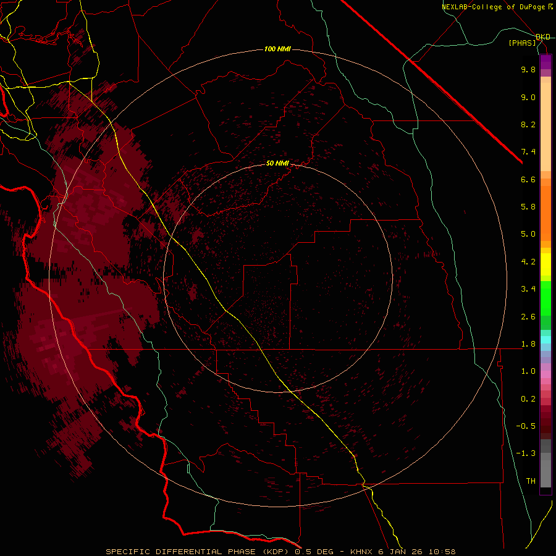This screenshot has width=556, height=556.
Task: Pick the pink segment of the color bar
Action: point(545,374)
